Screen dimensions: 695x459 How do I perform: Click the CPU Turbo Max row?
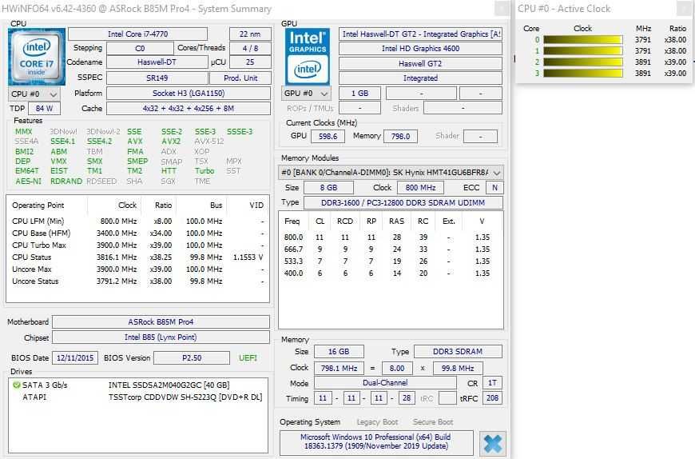(138, 245)
